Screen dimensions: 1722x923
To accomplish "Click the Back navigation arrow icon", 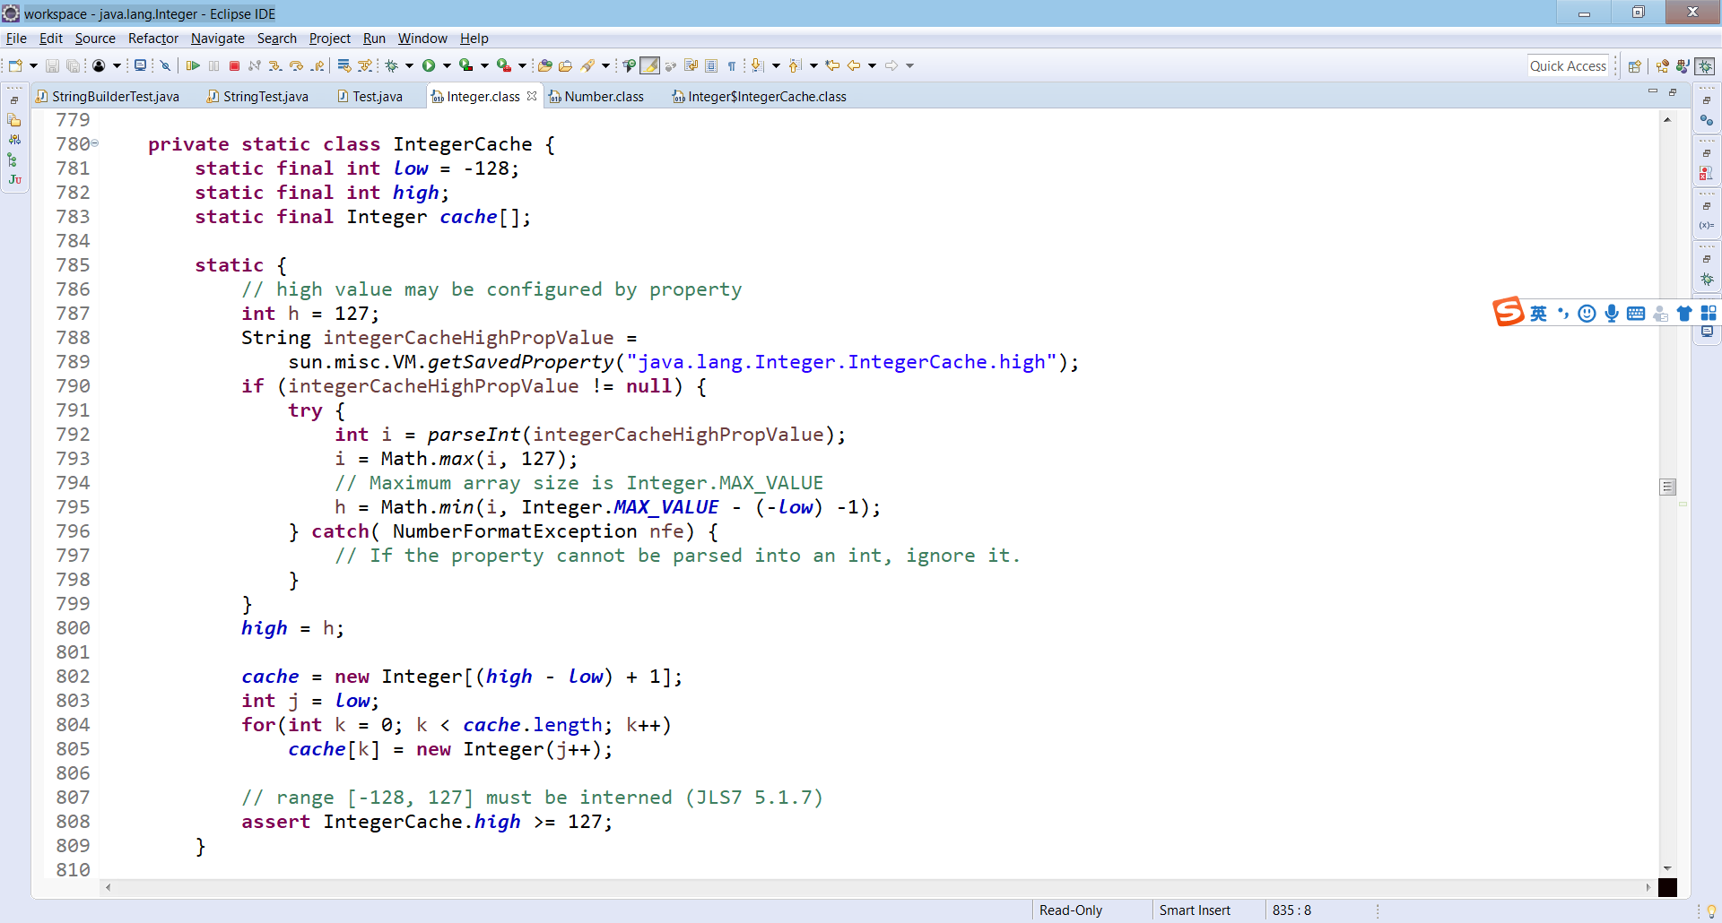I will pos(854,65).
